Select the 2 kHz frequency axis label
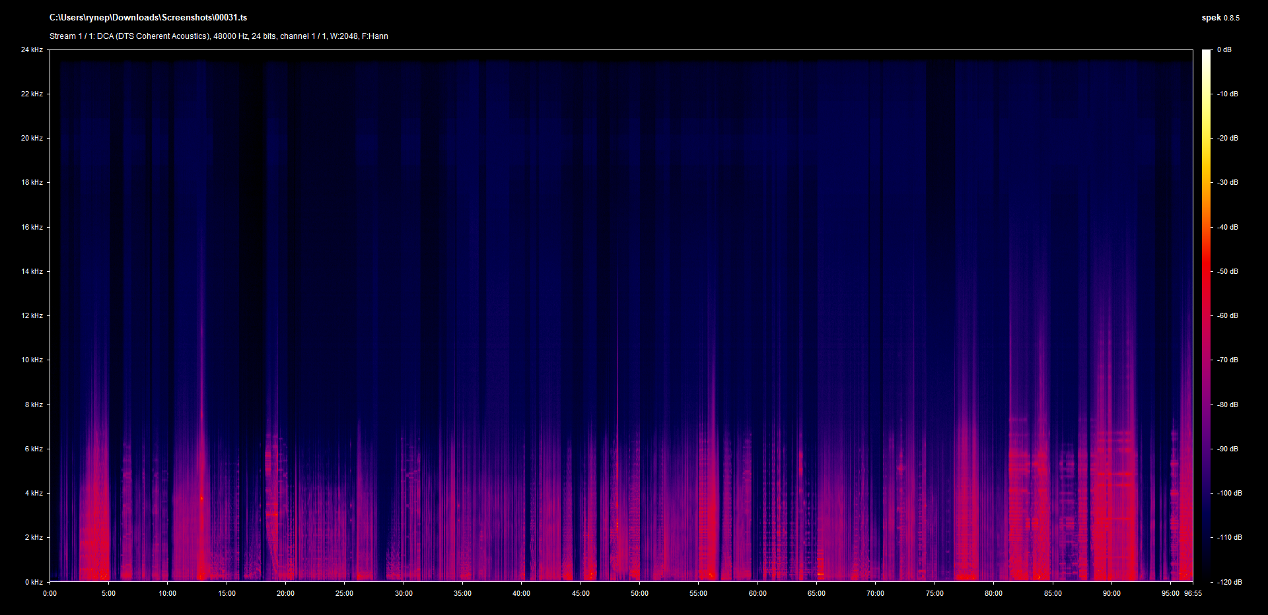Viewport: 1268px width, 615px height. (x=34, y=537)
